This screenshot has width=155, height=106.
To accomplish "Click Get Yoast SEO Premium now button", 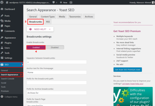I will pyautogui.click(x=128, y=69).
